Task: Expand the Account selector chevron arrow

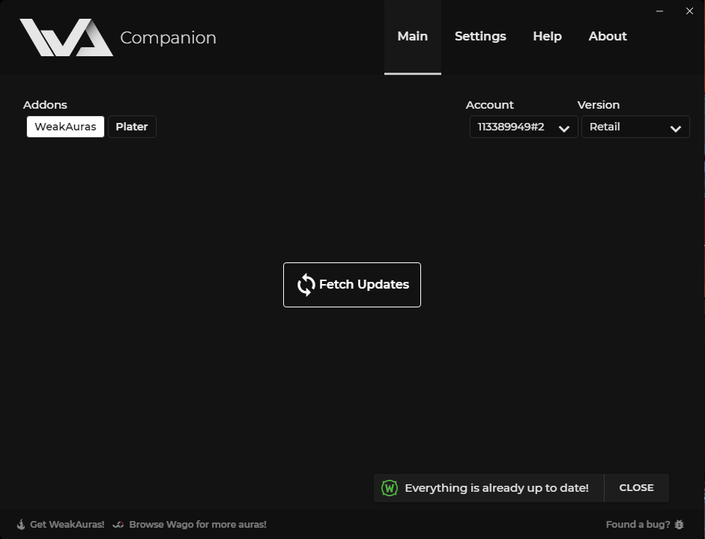Action: click(564, 127)
